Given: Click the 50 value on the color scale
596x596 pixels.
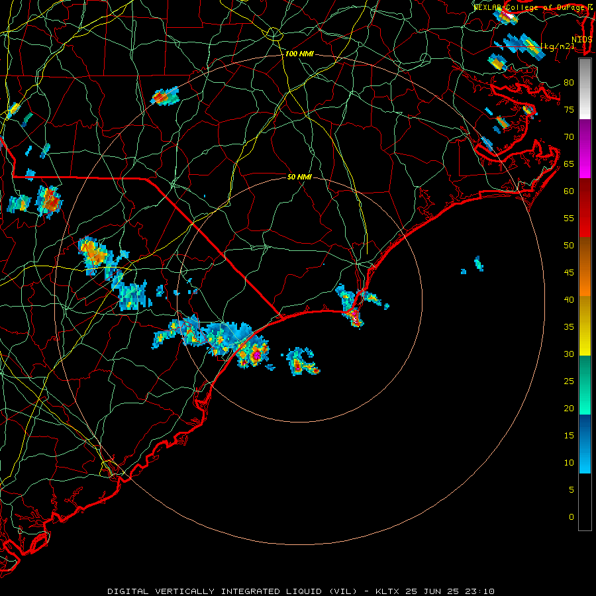Looking at the screenshot, I should [x=569, y=246].
